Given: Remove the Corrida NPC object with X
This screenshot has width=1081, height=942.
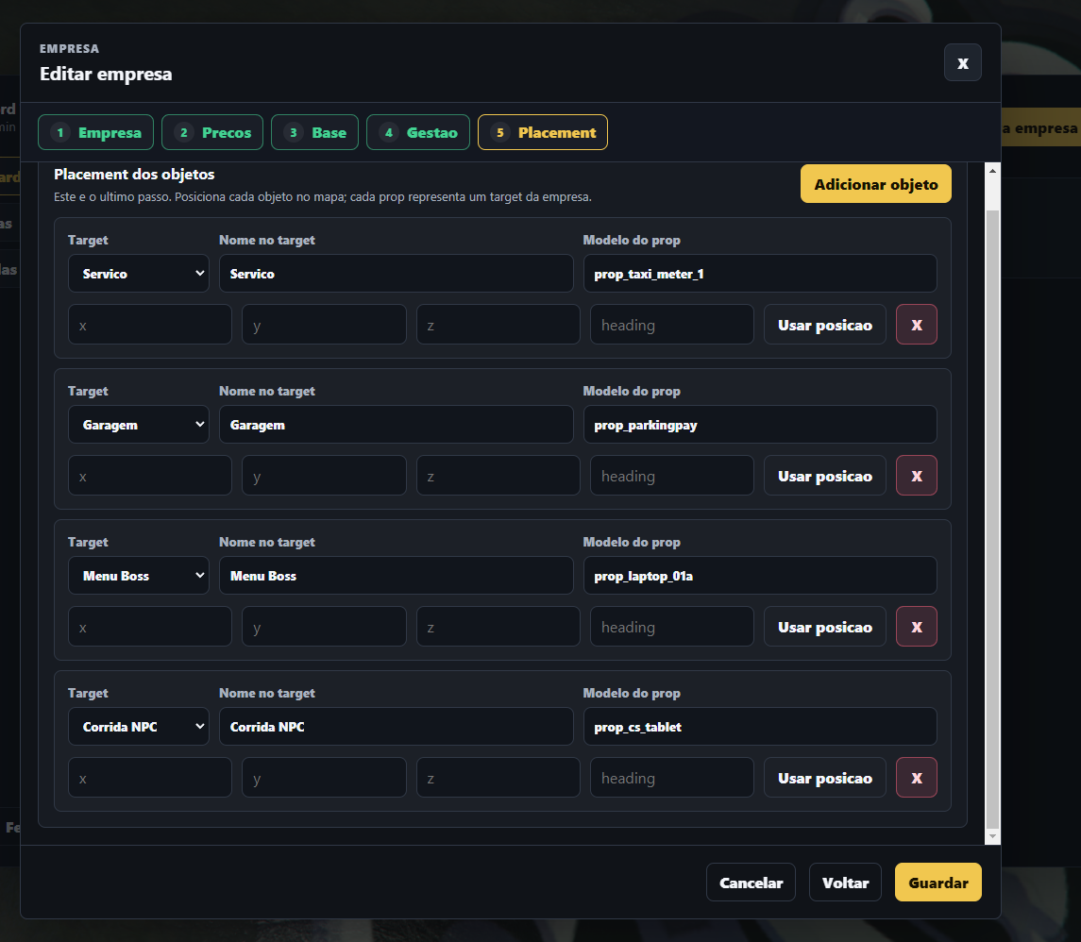Looking at the screenshot, I should pos(916,778).
